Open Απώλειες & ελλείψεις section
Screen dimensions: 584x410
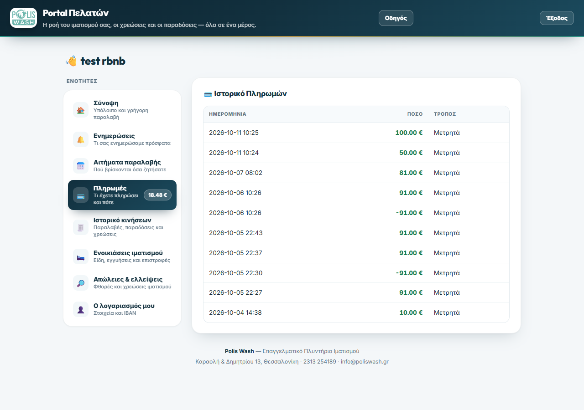122,283
